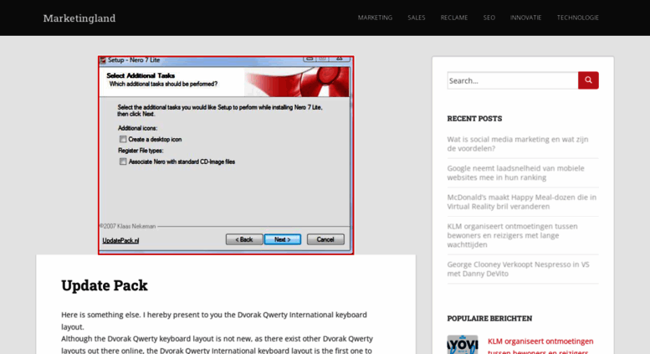Open red KLM link under Populaire Berichten

tap(540, 346)
